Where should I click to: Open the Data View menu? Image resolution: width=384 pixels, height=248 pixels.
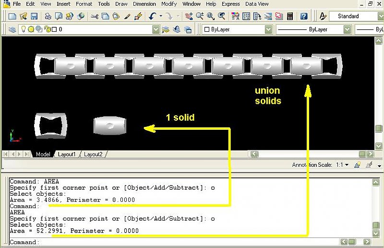pyautogui.click(x=257, y=4)
